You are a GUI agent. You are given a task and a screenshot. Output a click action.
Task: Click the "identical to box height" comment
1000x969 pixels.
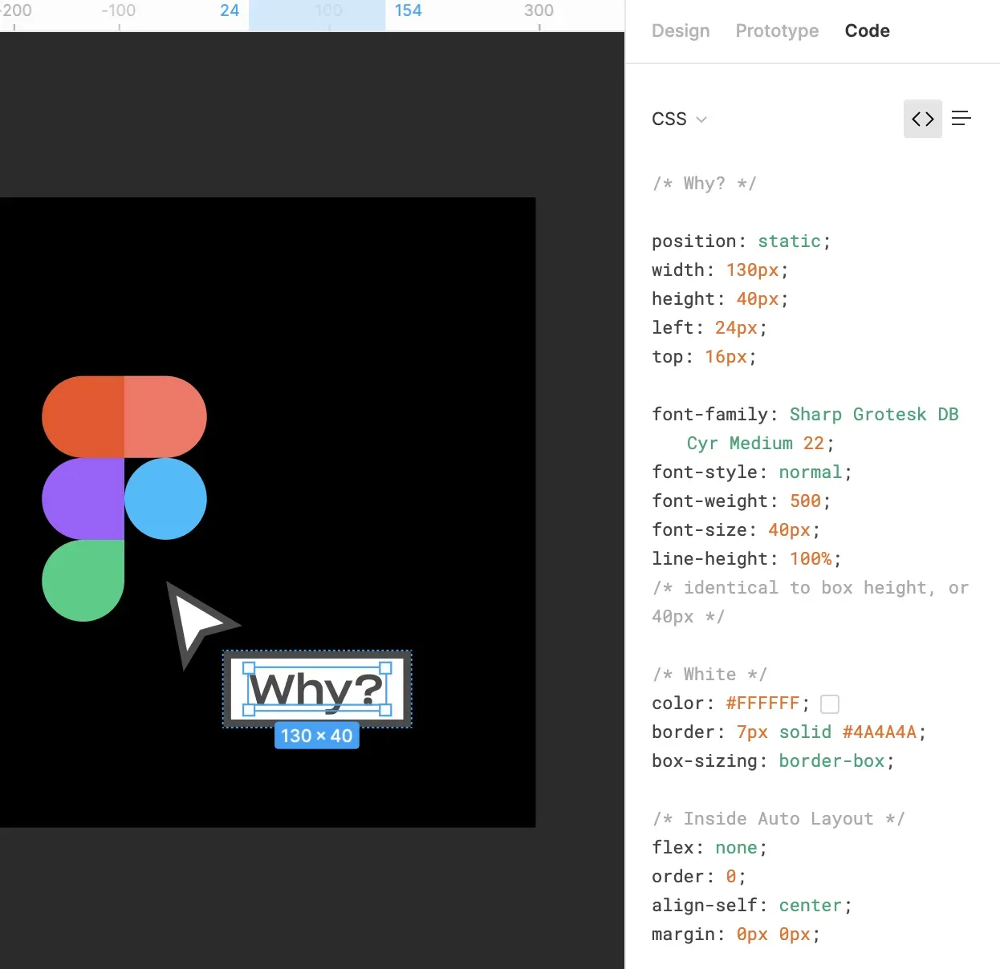tap(810, 602)
